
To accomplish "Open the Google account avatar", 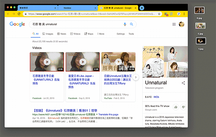I will 181,24.
